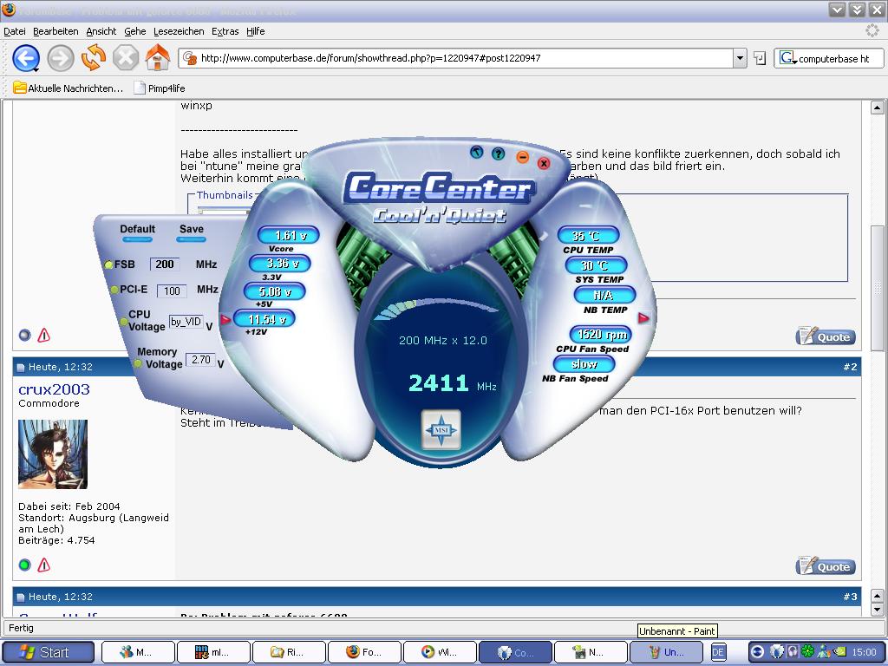Open the crux2003 user profile link
The height and width of the screenshot is (666, 888).
(x=54, y=389)
